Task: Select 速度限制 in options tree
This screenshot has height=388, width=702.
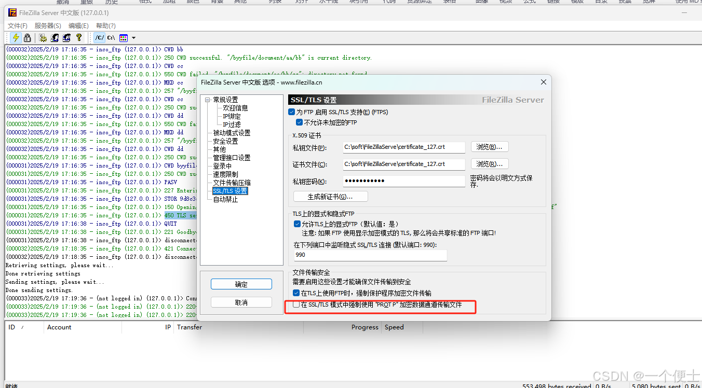Action: point(225,174)
